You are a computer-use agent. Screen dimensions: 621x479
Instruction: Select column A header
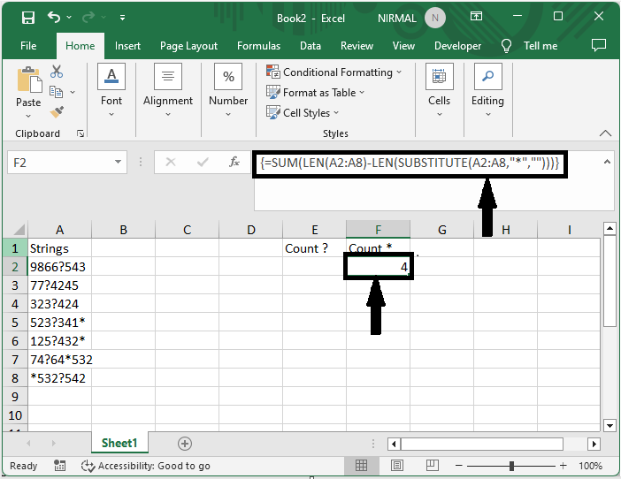59,230
